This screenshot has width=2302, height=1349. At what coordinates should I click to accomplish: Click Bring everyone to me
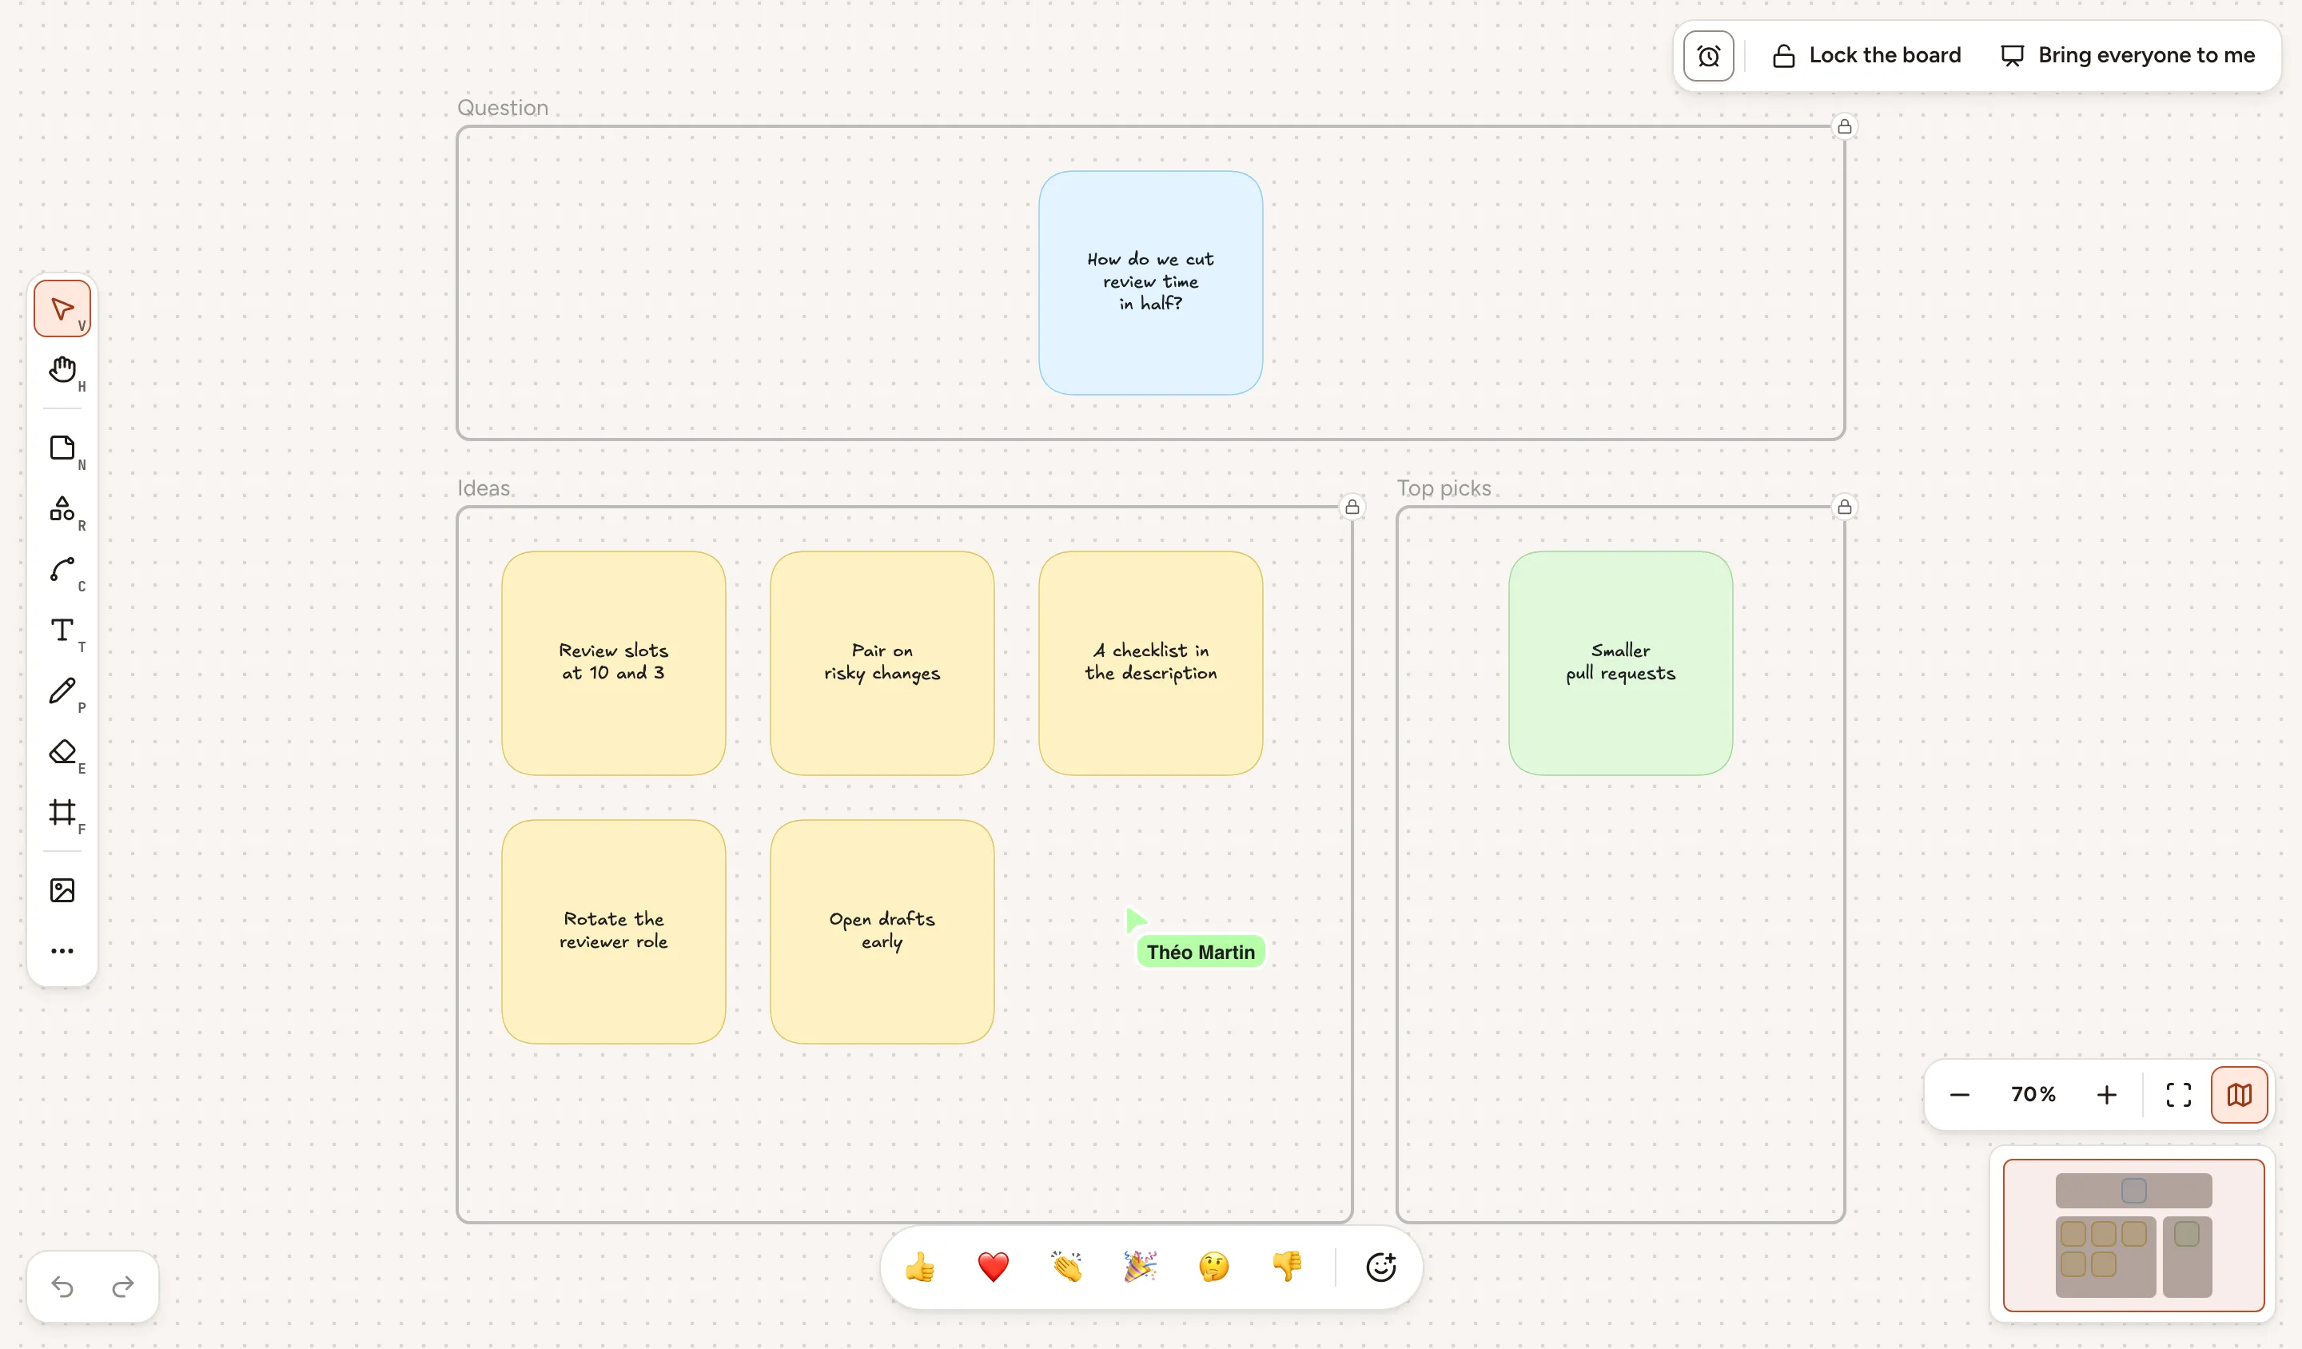pos(2128,56)
